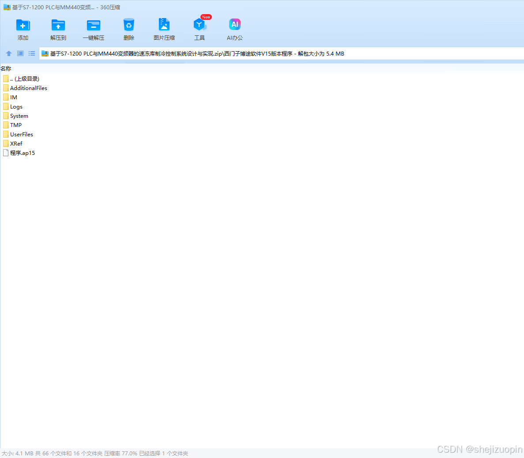Click the folder icon beside XRef
The image size is (524, 458).
(x=6, y=144)
